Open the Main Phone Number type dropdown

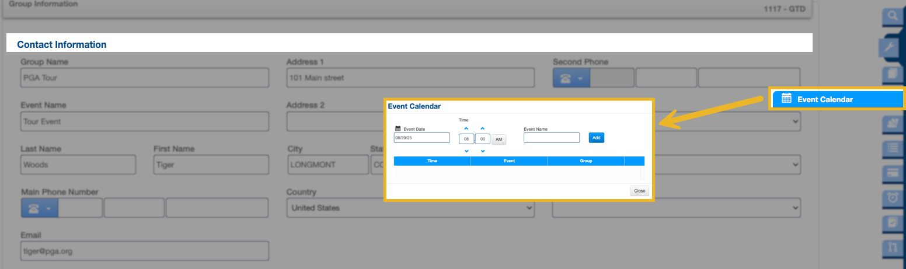click(40, 208)
